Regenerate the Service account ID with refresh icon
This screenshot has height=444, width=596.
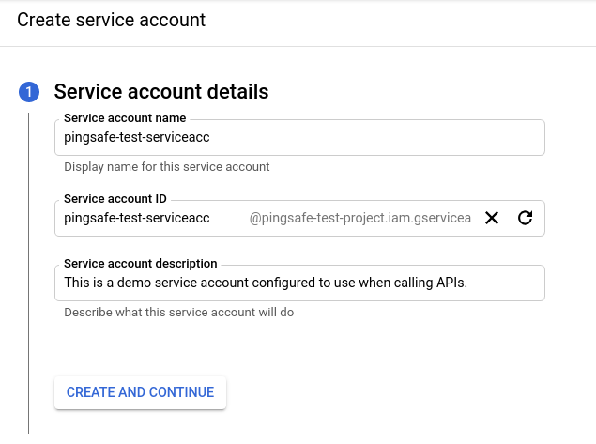(x=526, y=218)
